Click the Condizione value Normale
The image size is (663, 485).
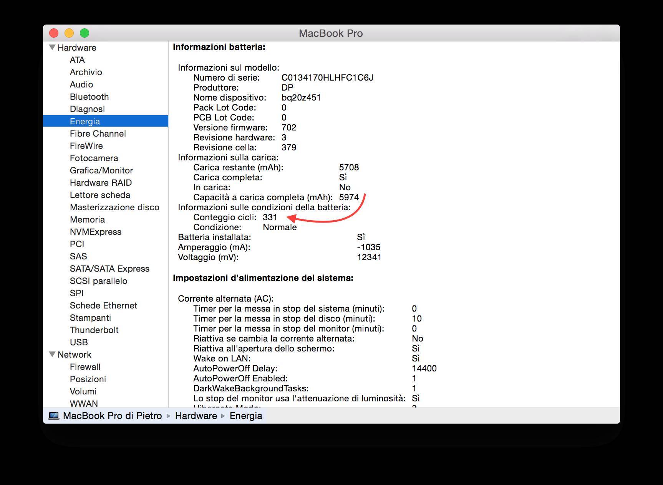[280, 227]
